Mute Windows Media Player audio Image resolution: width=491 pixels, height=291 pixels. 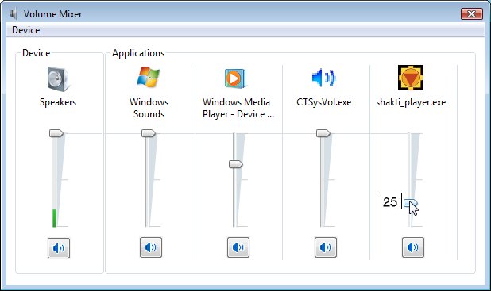[x=238, y=247]
